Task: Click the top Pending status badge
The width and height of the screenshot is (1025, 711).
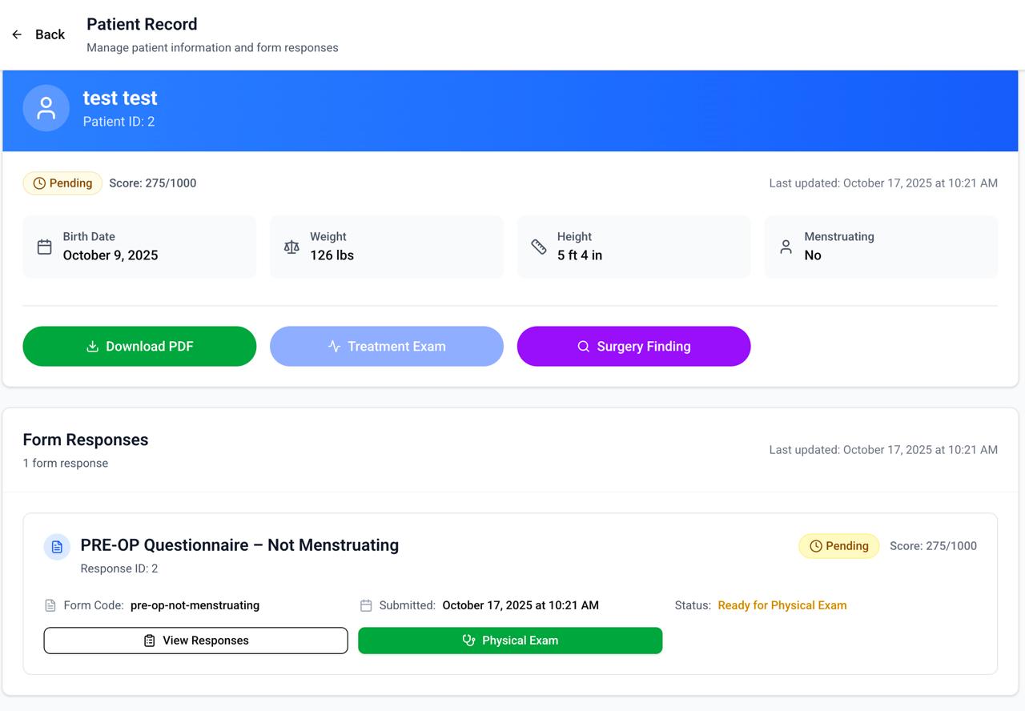Action: pyautogui.click(x=62, y=183)
